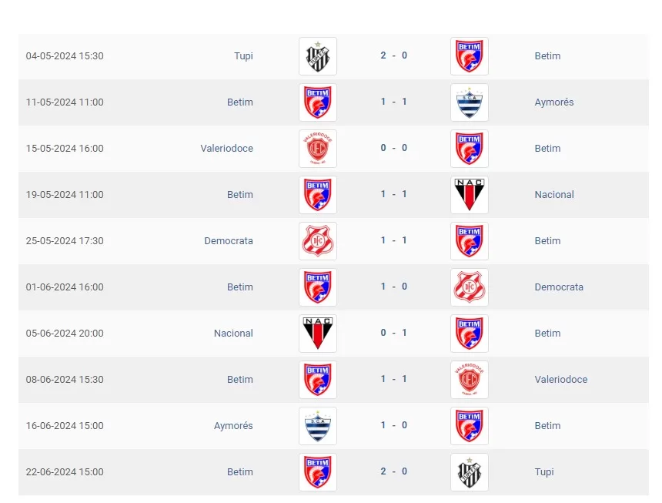Click Democrata crest in the 25-05-2024 match
This screenshot has height=503, width=662.
click(x=317, y=241)
